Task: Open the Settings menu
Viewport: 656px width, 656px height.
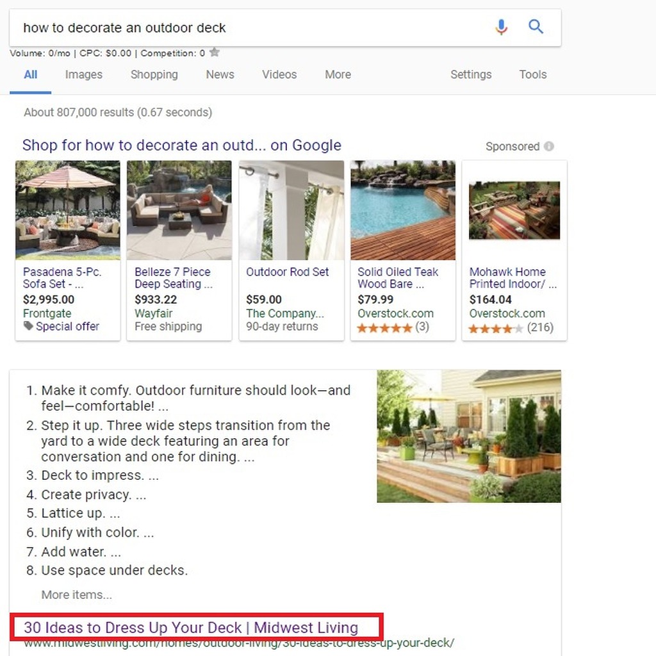Action: pyautogui.click(x=471, y=74)
